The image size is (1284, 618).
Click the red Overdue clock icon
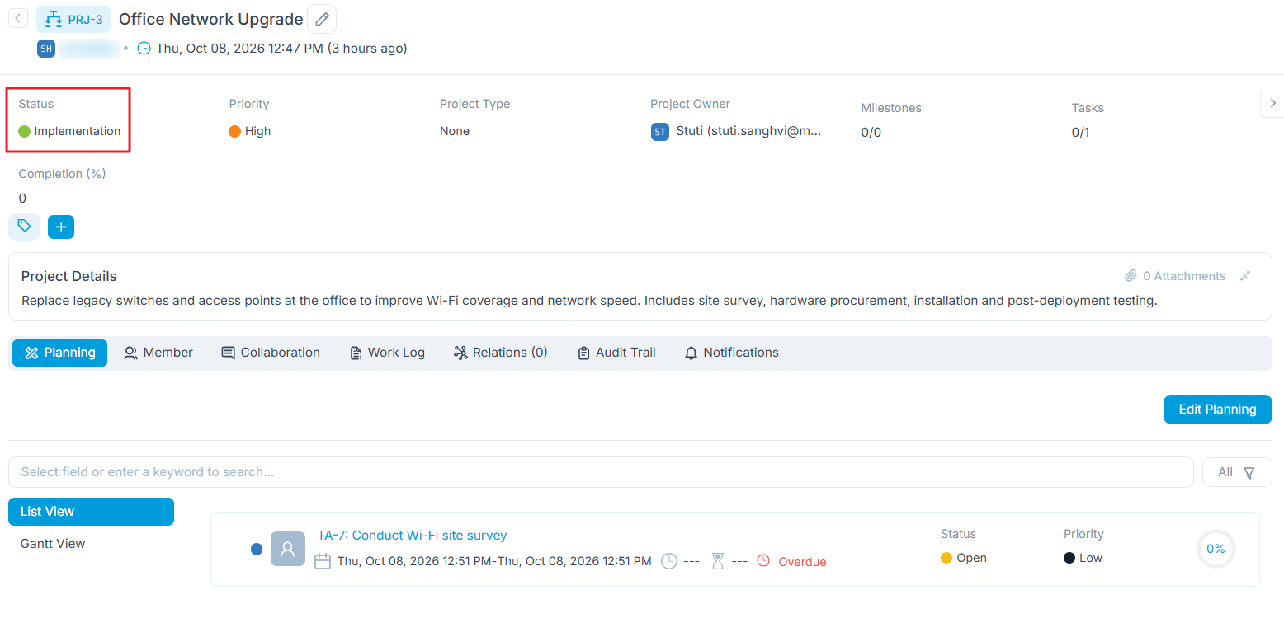click(763, 561)
